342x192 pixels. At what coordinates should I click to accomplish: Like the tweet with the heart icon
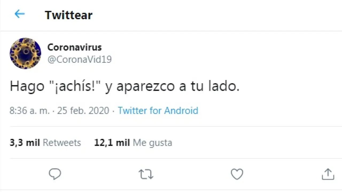click(x=237, y=174)
